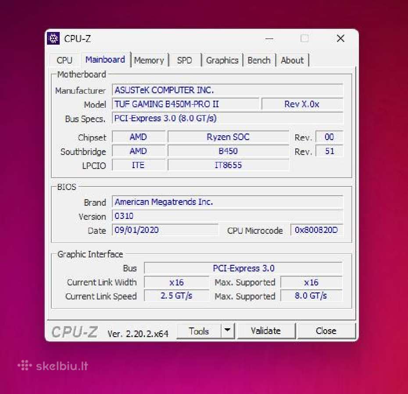Switch to the CPU tab
408x394 pixels.
coord(64,60)
